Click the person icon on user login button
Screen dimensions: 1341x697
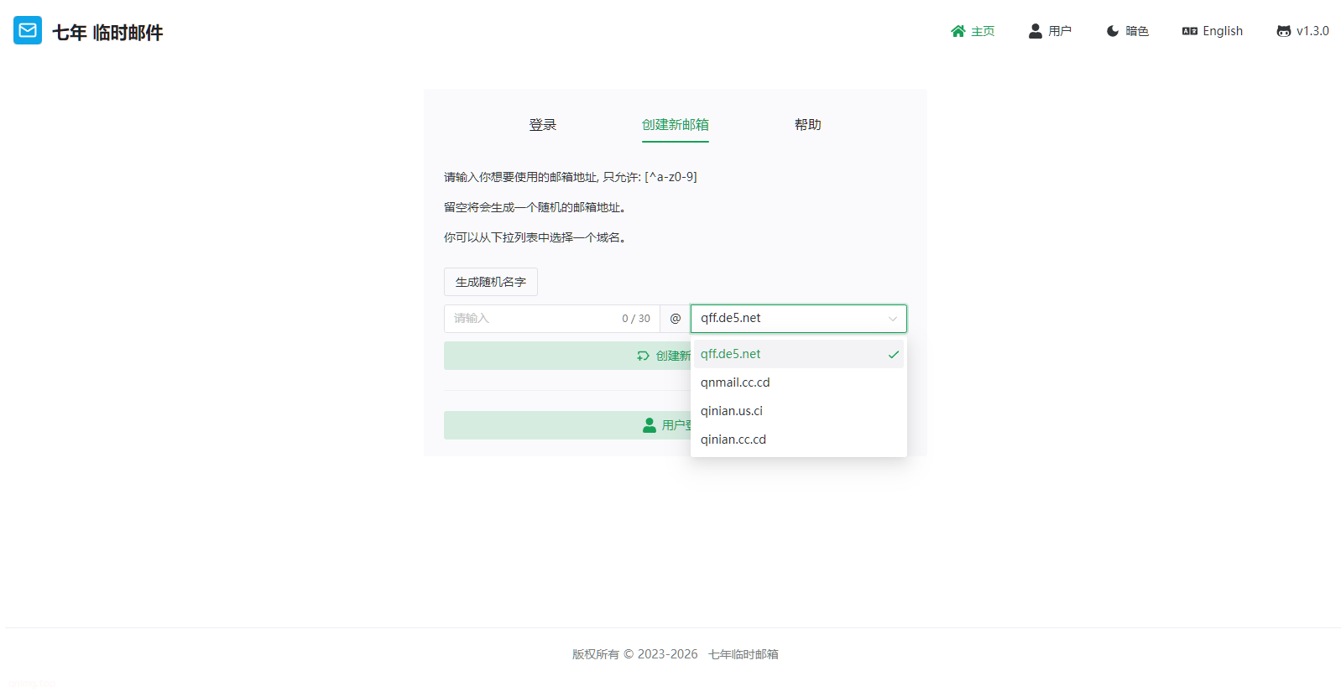coord(649,425)
